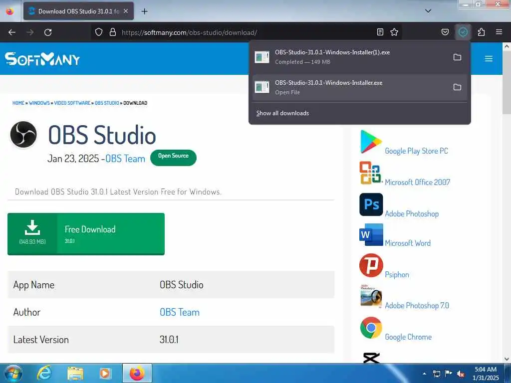Click the Photoshop Ps icon
The height and width of the screenshot is (383, 511).
tap(371, 204)
